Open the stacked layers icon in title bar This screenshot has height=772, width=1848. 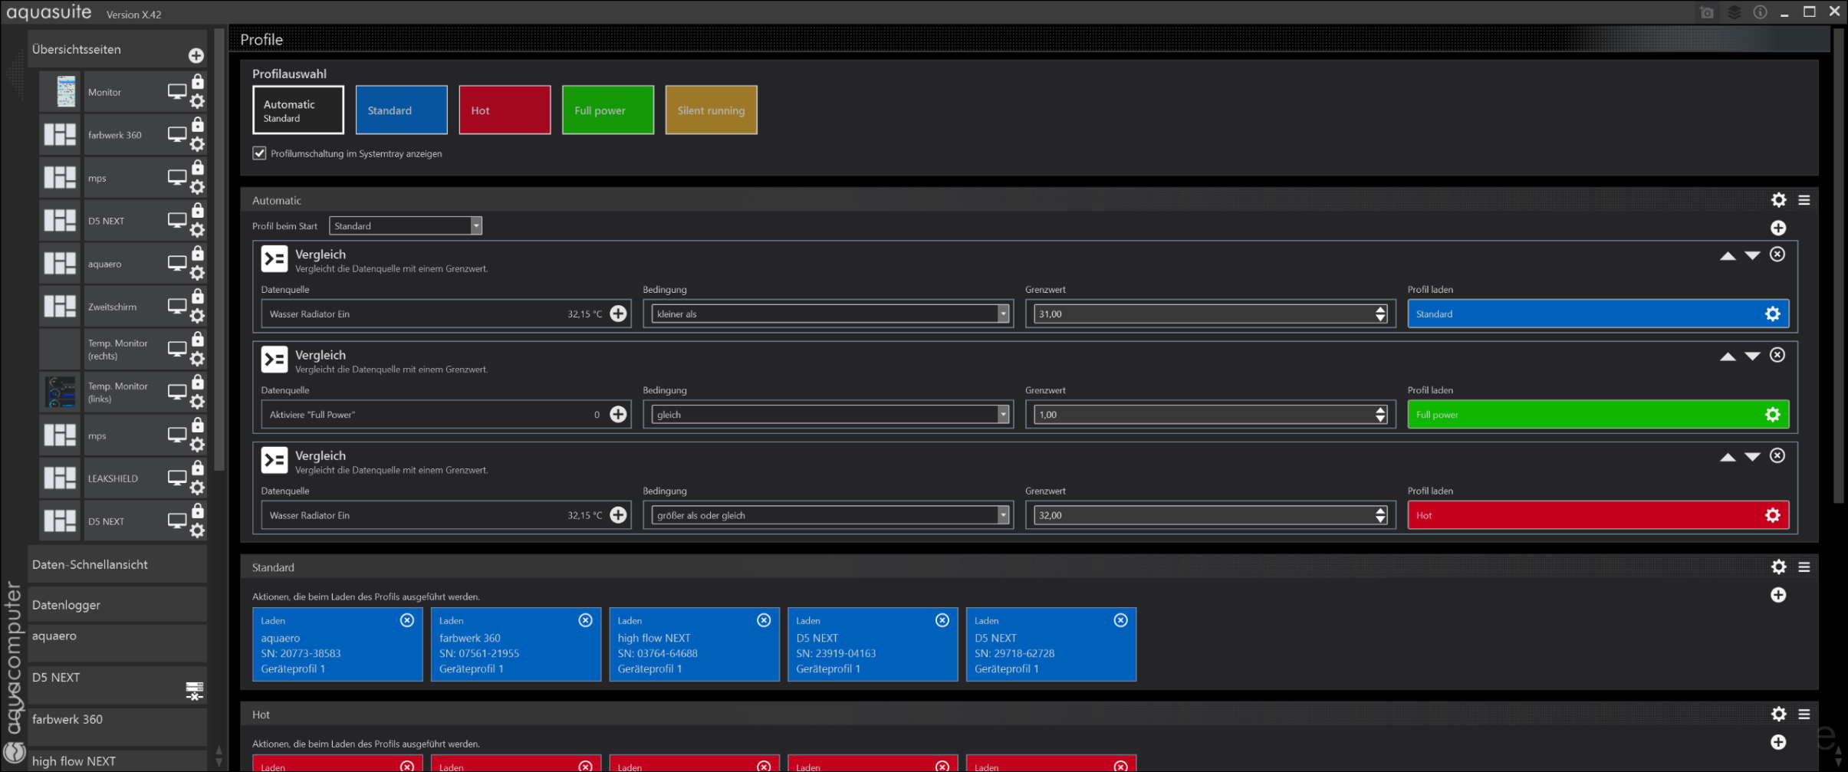(x=1734, y=12)
